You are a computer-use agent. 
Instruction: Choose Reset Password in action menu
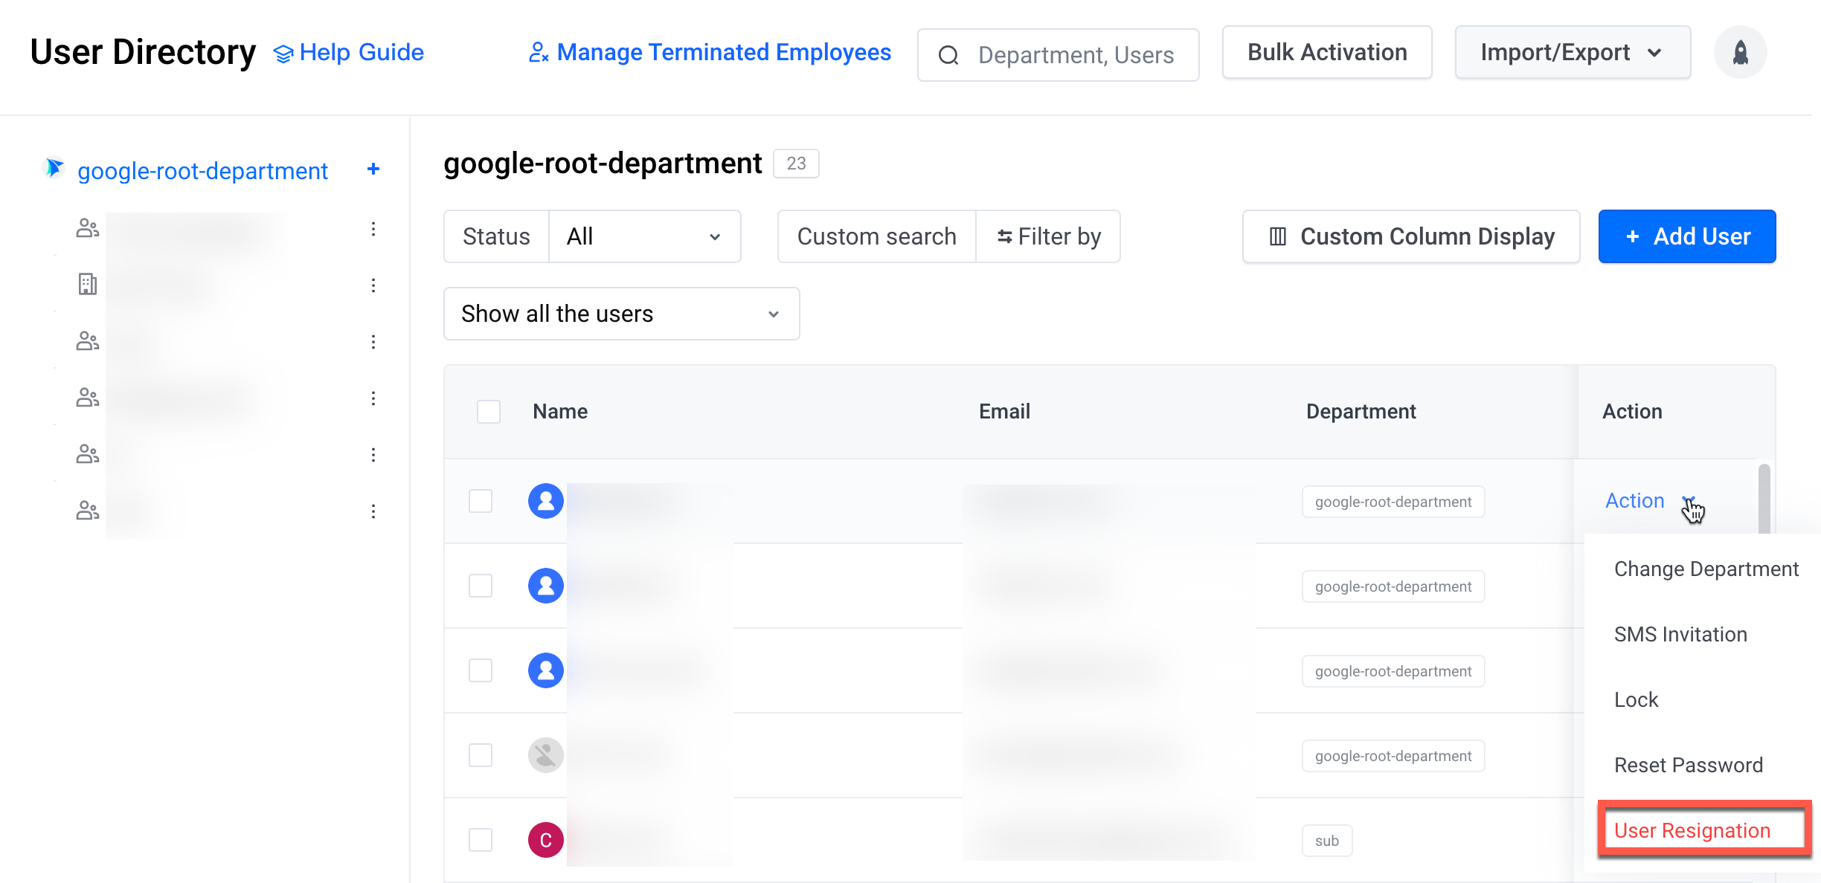(x=1689, y=766)
